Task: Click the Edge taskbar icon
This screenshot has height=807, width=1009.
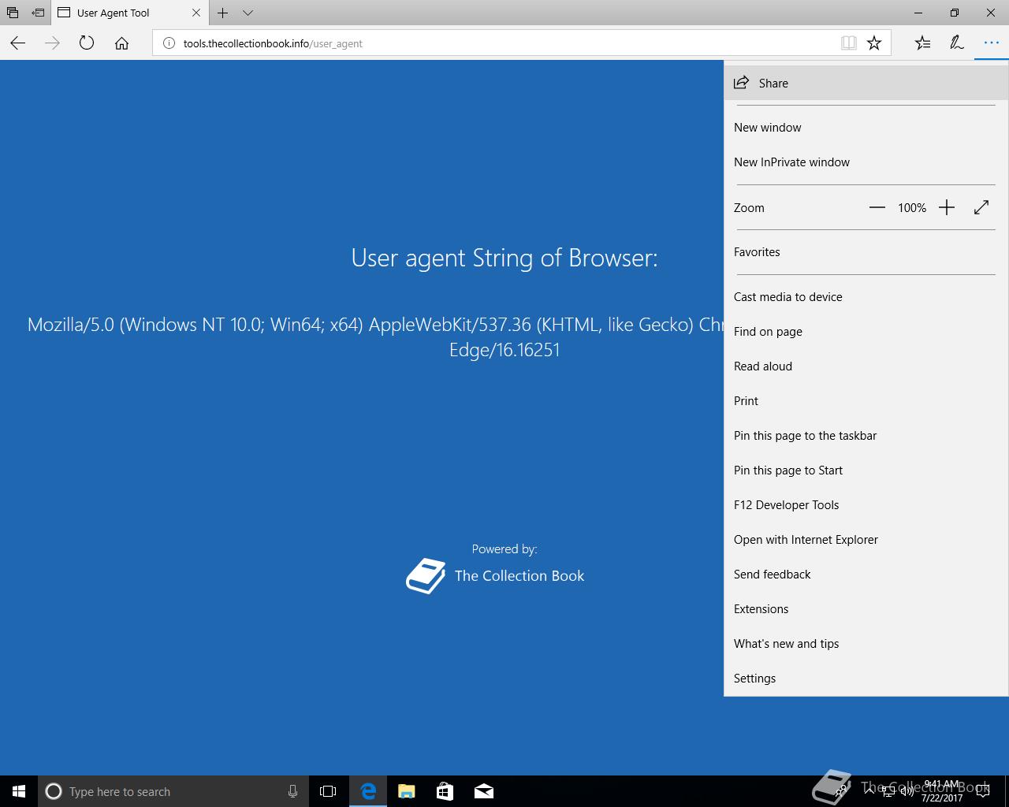Action: pos(367,791)
